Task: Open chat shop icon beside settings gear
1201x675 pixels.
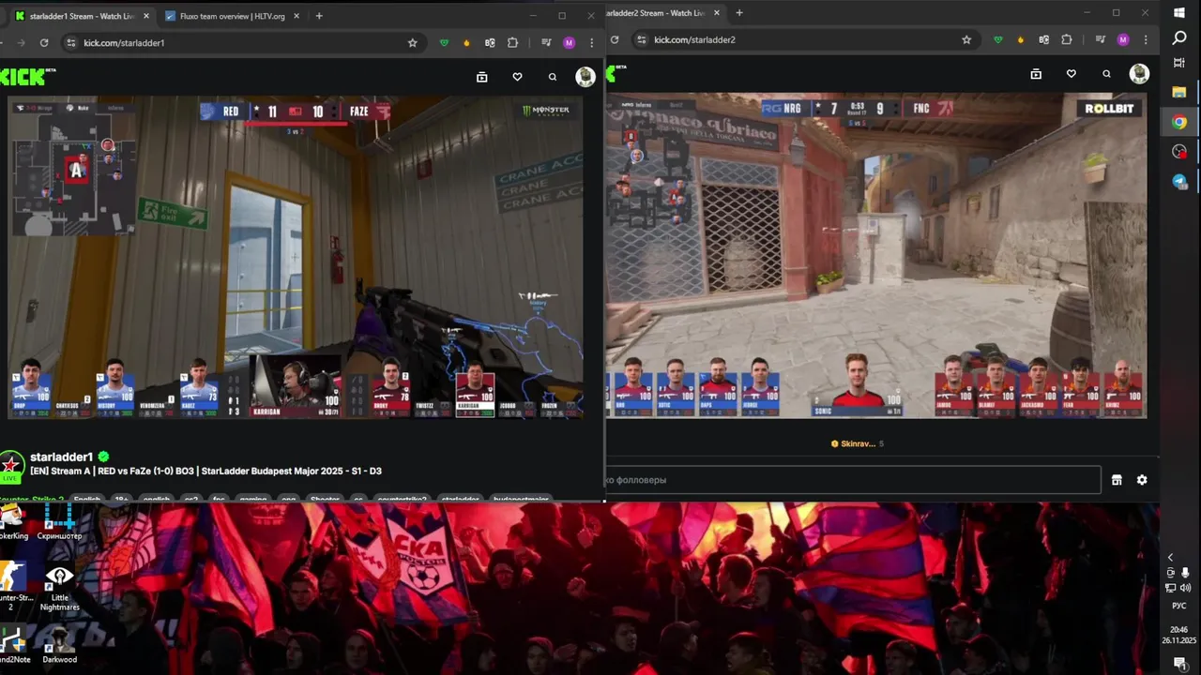Action: [1117, 480]
